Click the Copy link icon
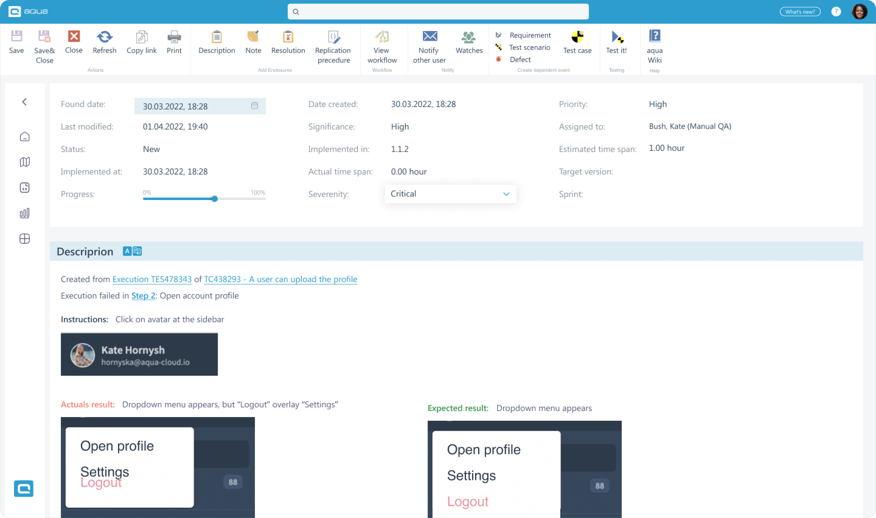 (x=141, y=37)
